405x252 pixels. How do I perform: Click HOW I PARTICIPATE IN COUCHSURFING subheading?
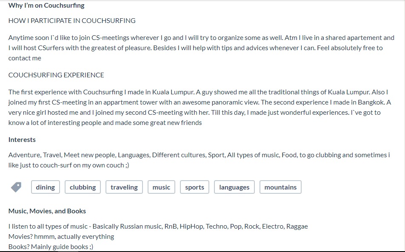point(72,21)
